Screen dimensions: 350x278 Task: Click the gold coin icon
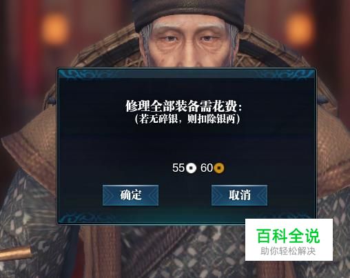(x=219, y=168)
